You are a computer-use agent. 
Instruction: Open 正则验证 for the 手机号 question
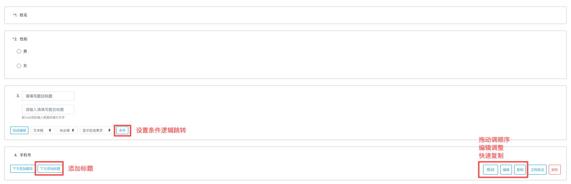pos(537,169)
